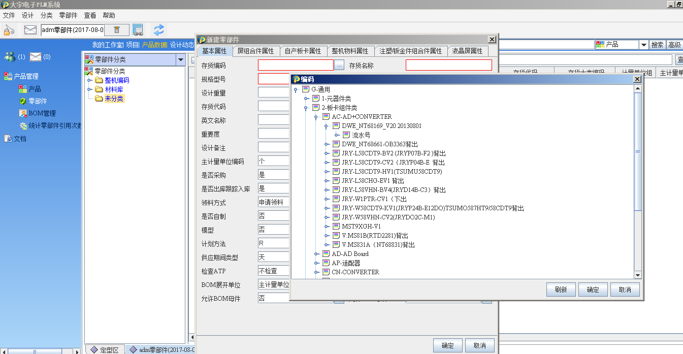Click the clear button beside adm零部件 field

point(117,30)
